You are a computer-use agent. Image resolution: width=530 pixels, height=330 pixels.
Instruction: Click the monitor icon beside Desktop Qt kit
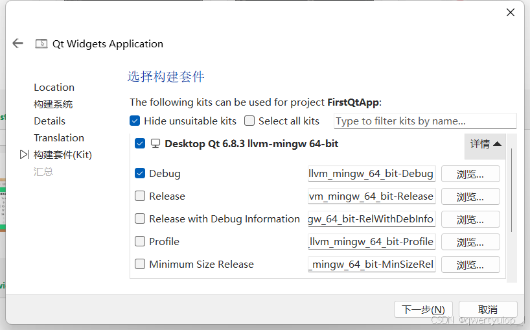pyautogui.click(x=155, y=144)
